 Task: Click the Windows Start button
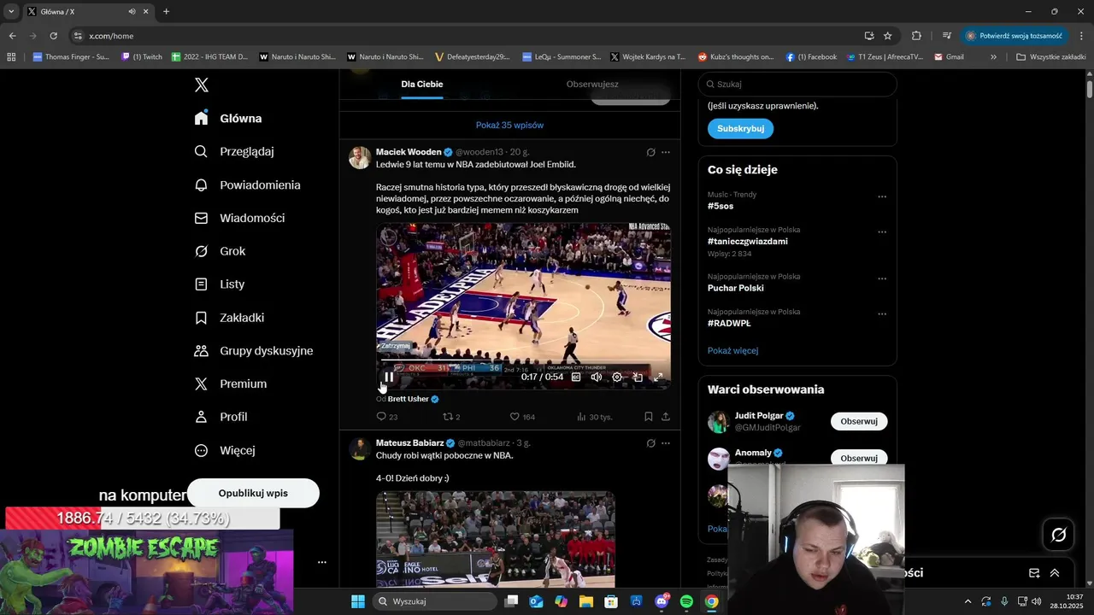pos(358,601)
